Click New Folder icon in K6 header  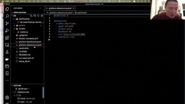(35, 16)
